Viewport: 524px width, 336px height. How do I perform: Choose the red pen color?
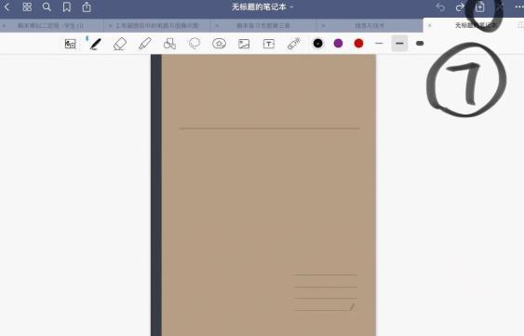pos(358,43)
